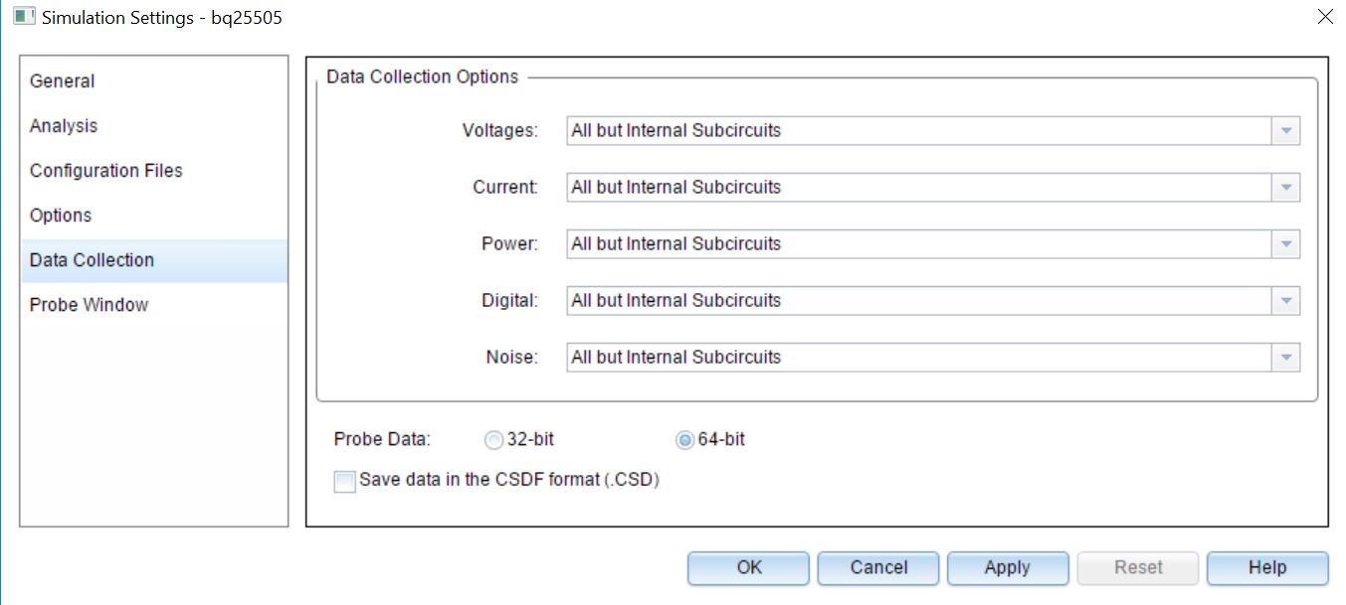Select the Data Collection sidebar item
The image size is (1346, 605).
92,260
